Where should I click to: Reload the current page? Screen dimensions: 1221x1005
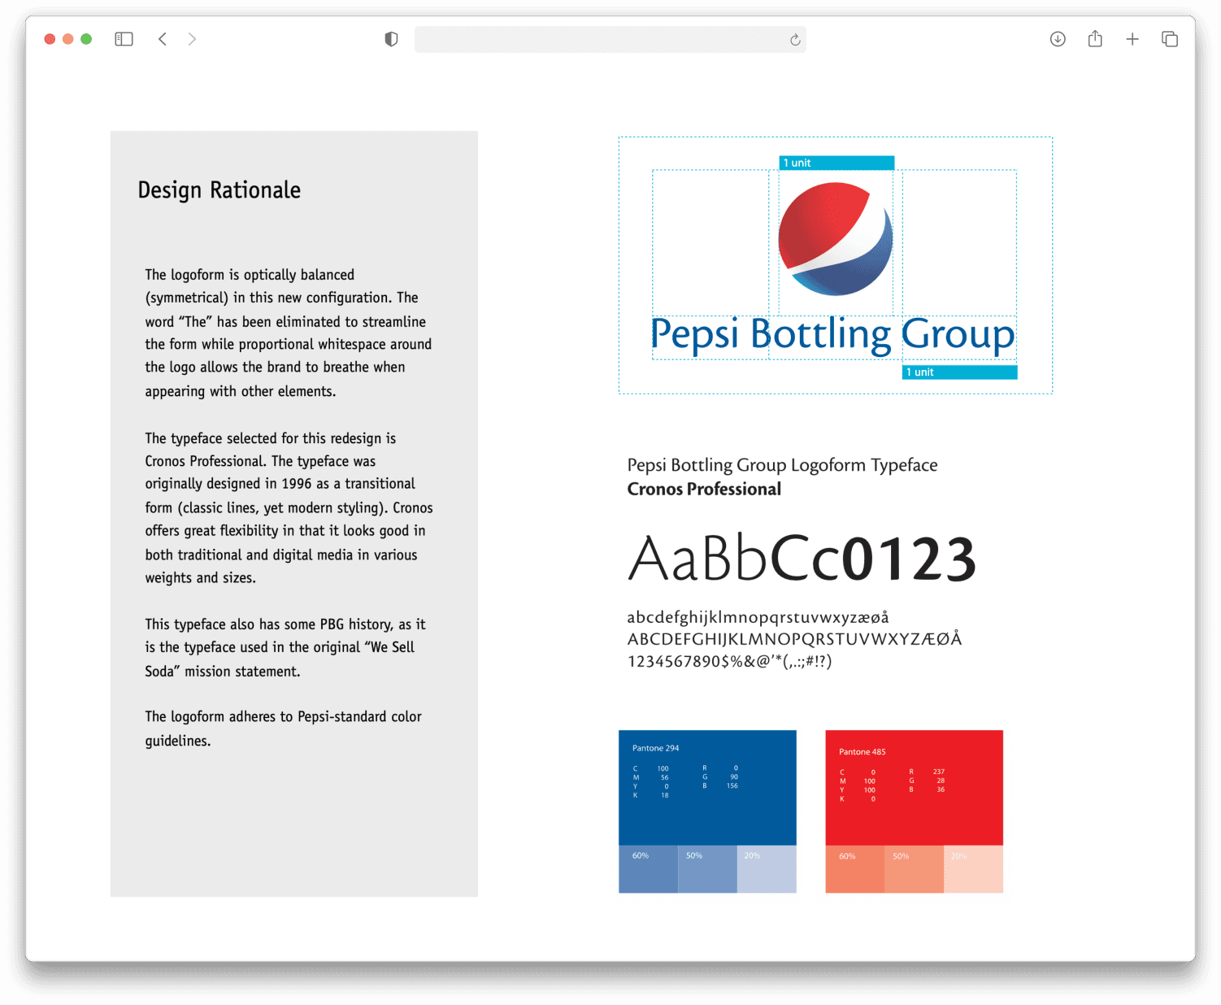click(795, 40)
